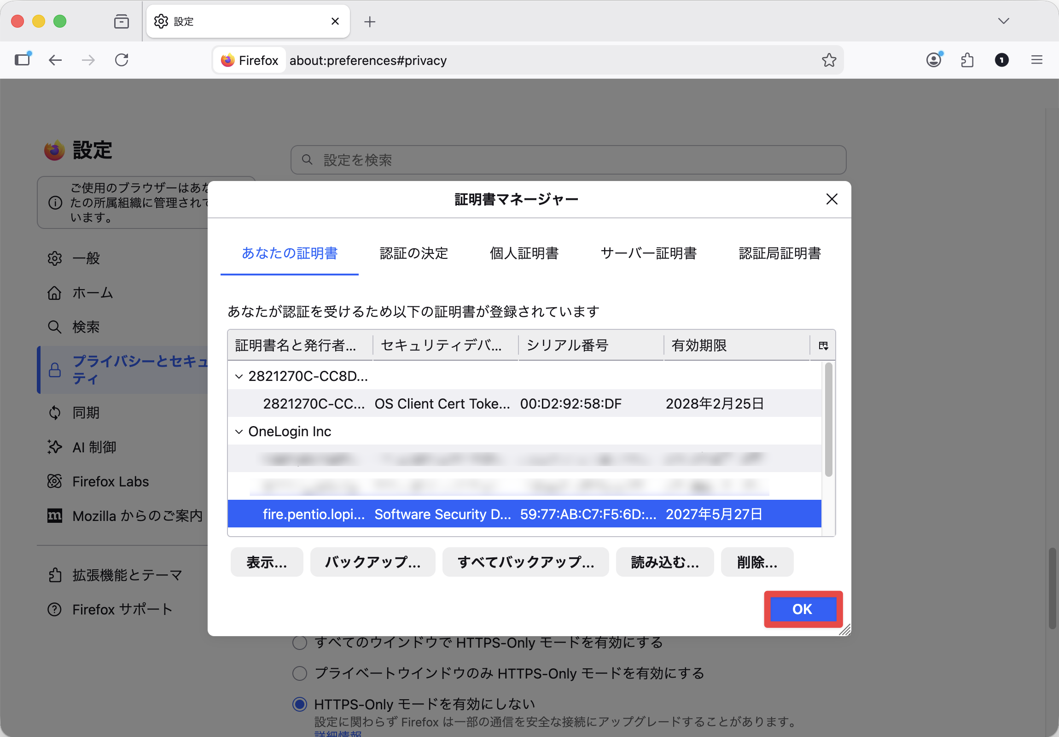Select the OS Client Cert Token certificate row
Image resolution: width=1059 pixels, height=737 pixels.
click(524, 404)
